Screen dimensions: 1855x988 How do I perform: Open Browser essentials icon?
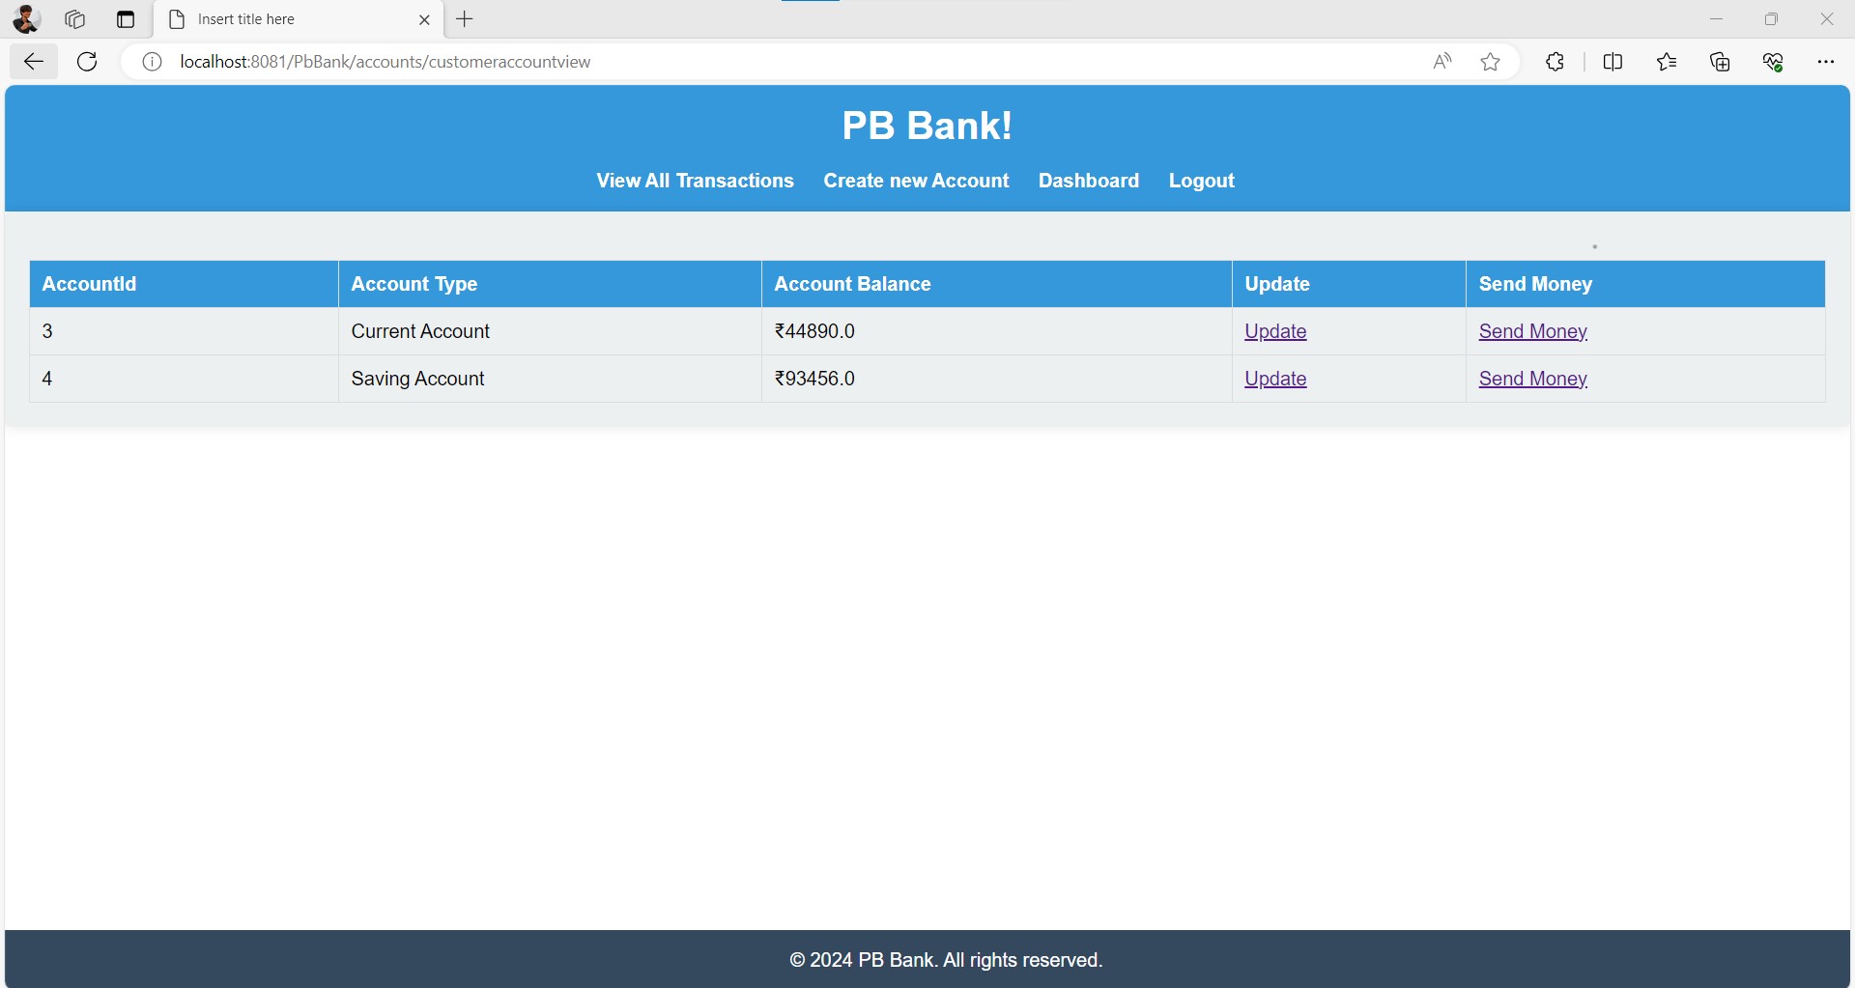click(1774, 62)
